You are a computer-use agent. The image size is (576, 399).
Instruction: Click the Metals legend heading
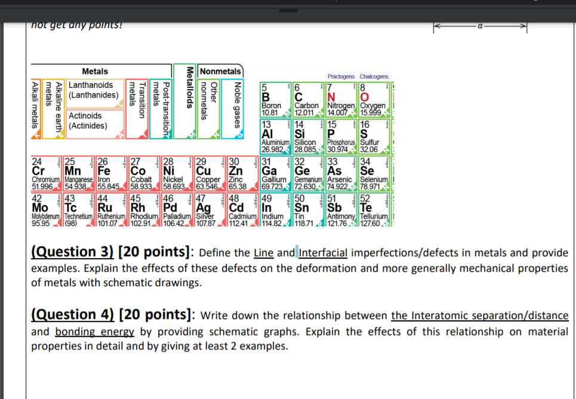point(95,71)
